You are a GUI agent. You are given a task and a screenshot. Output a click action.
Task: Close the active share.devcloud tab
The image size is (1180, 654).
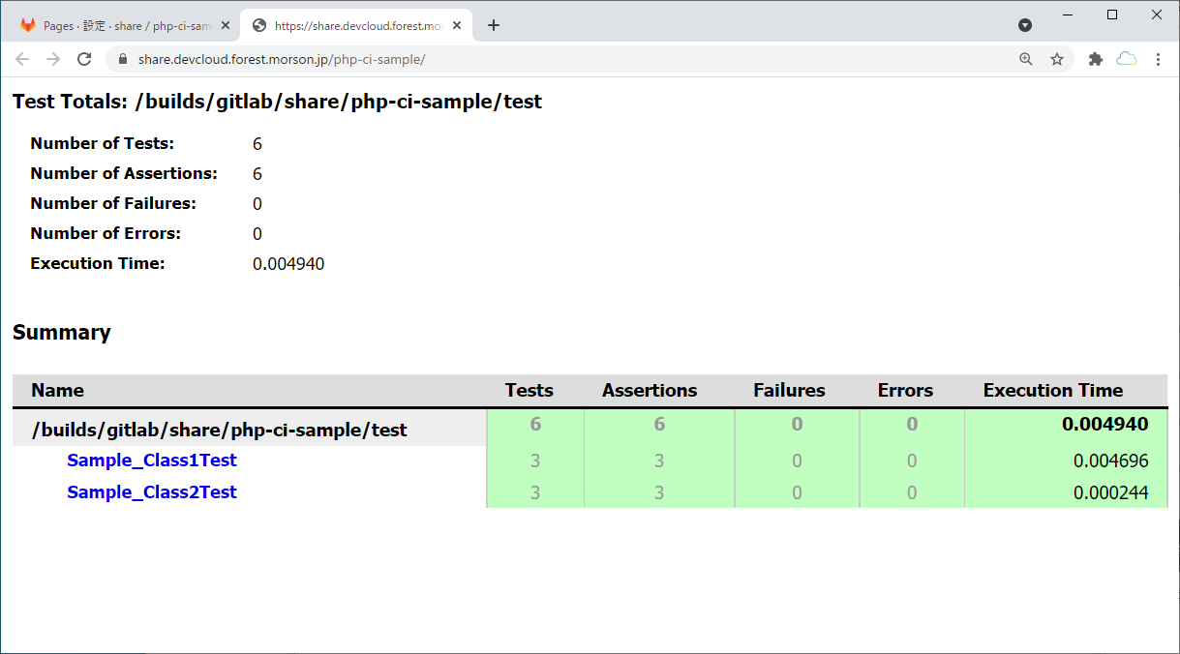[457, 25]
